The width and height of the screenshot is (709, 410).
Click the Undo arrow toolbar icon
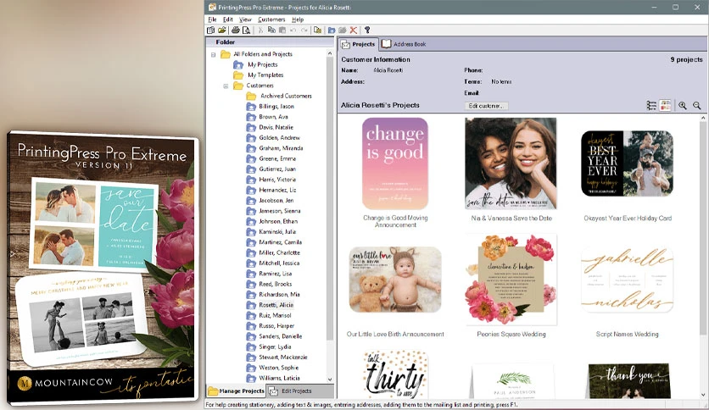coord(293,30)
